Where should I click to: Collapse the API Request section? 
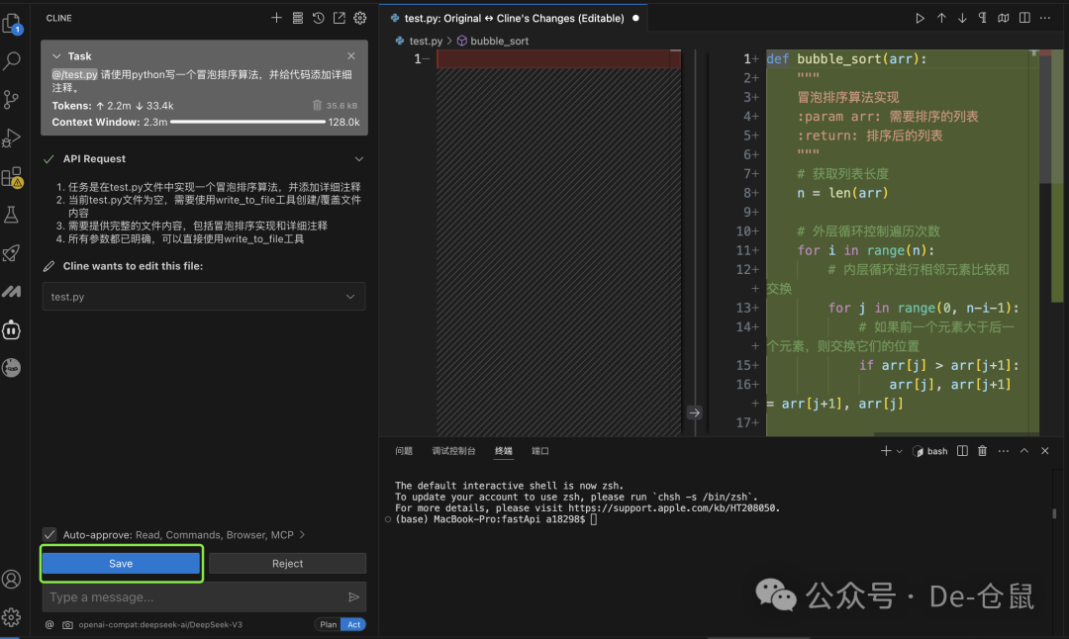(x=358, y=158)
